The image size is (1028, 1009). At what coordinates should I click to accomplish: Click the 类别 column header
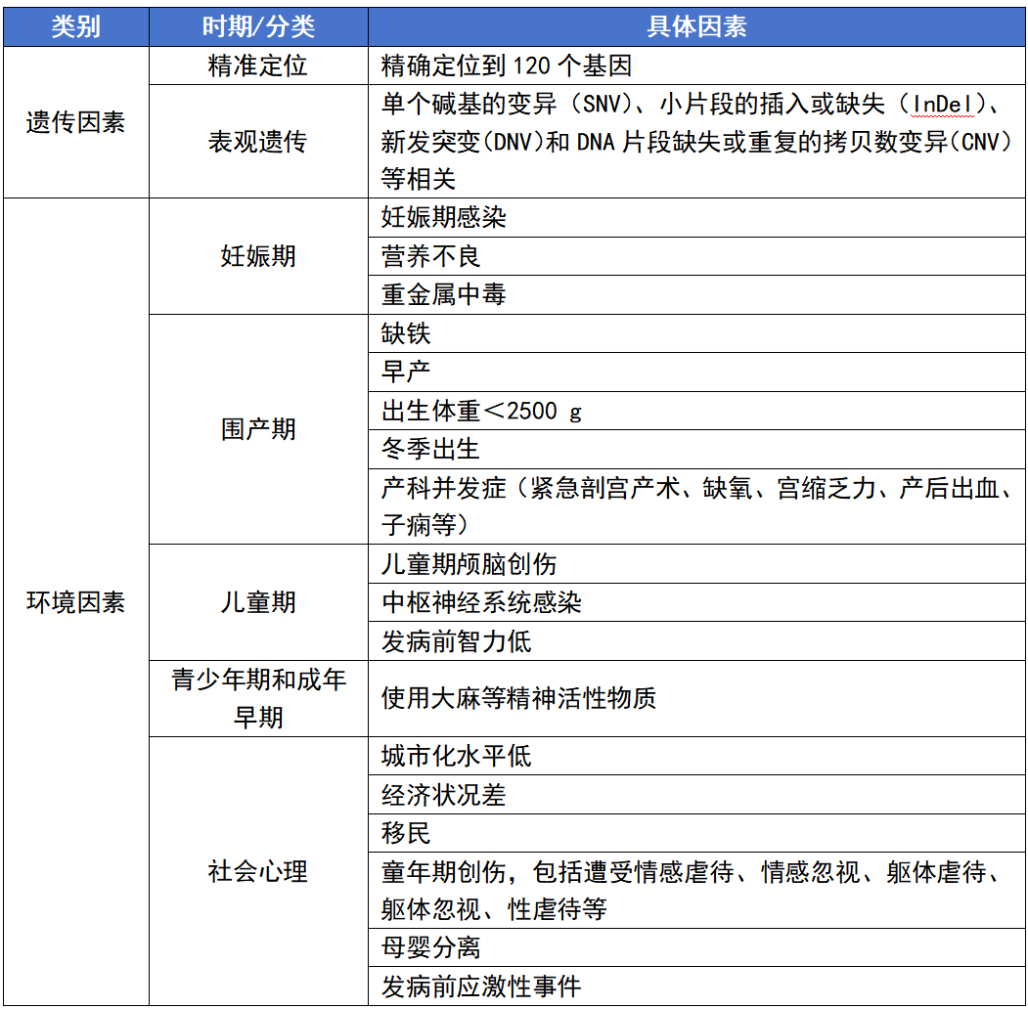click(75, 27)
